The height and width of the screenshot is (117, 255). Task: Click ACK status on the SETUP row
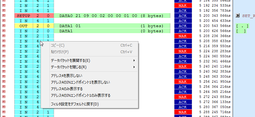pyautogui.click(x=183, y=16)
